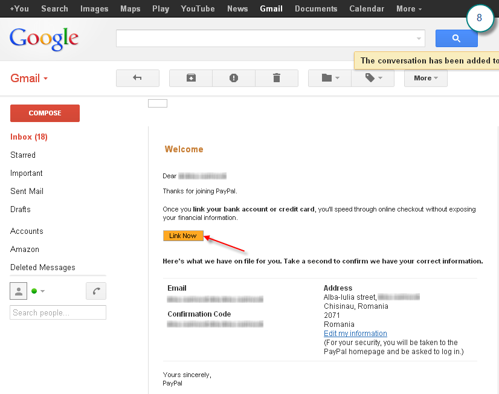Viewport: 499px width, 394px height.
Task: Open News in top bar
Action: 237,8
